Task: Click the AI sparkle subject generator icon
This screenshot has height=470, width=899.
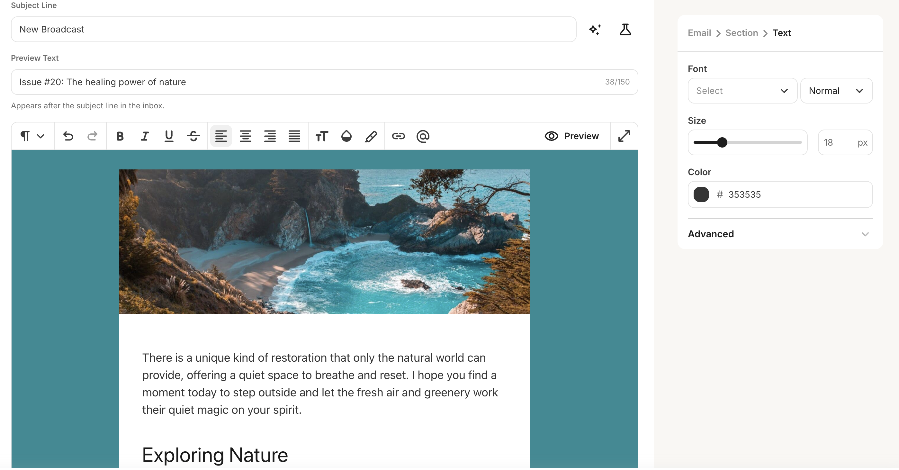Action: pyautogui.click(x=595, y=30)
